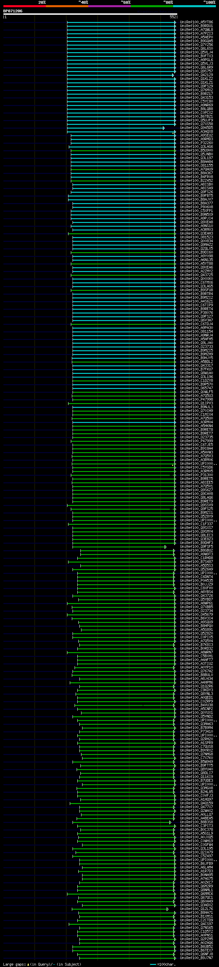Select the UniRef100_P80608 label
This screenshot has width=219, height=967.
pos(196,207)
